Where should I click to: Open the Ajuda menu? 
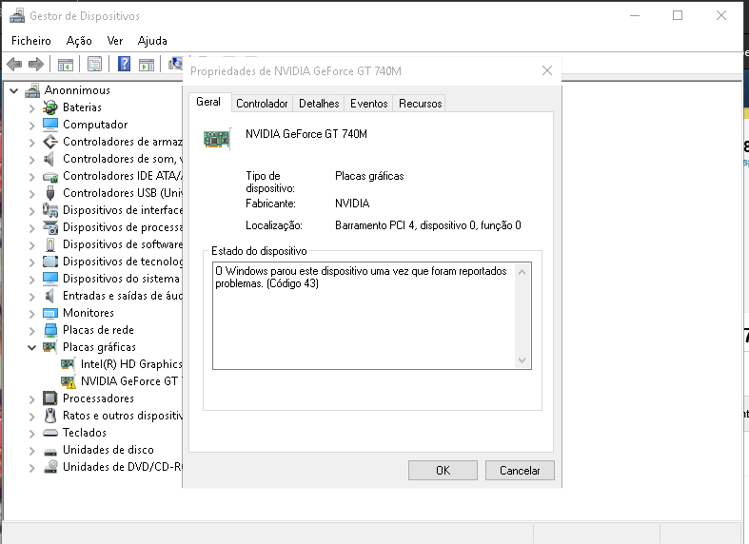152,41
